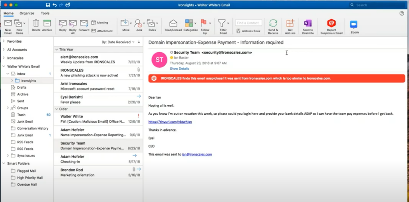Click the red IRONSCALES suspicious email banner

pos(276,78)
